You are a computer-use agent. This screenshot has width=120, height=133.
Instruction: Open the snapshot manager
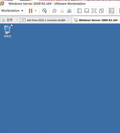coord(69,11)
